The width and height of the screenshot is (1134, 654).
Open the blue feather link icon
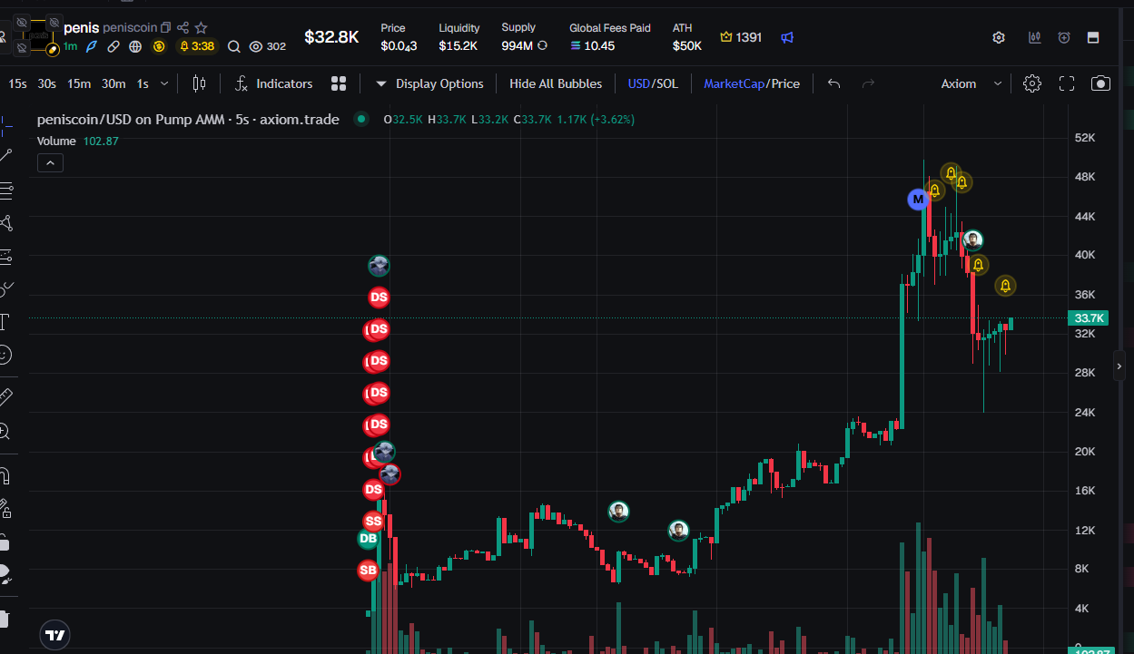92,46
